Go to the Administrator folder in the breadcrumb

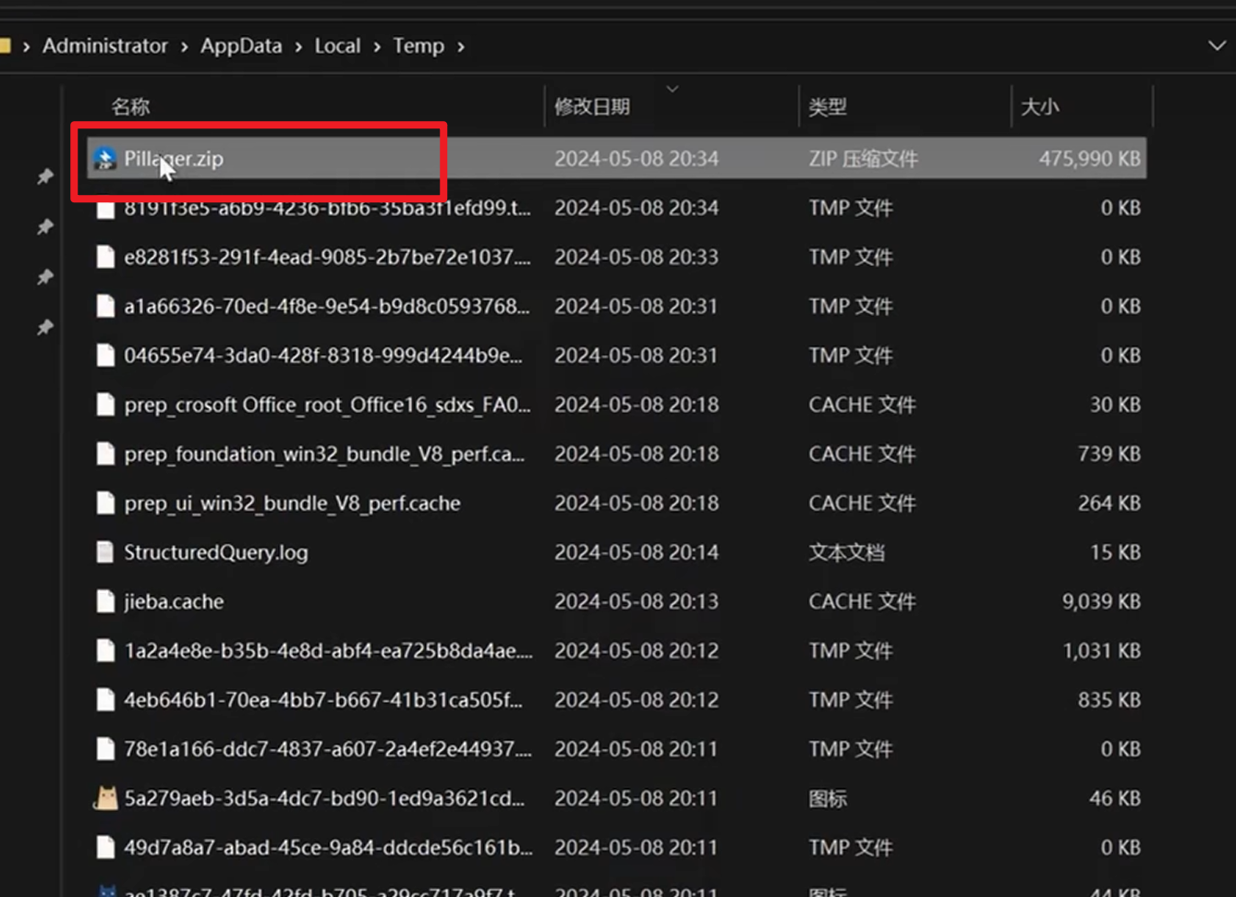105,46
